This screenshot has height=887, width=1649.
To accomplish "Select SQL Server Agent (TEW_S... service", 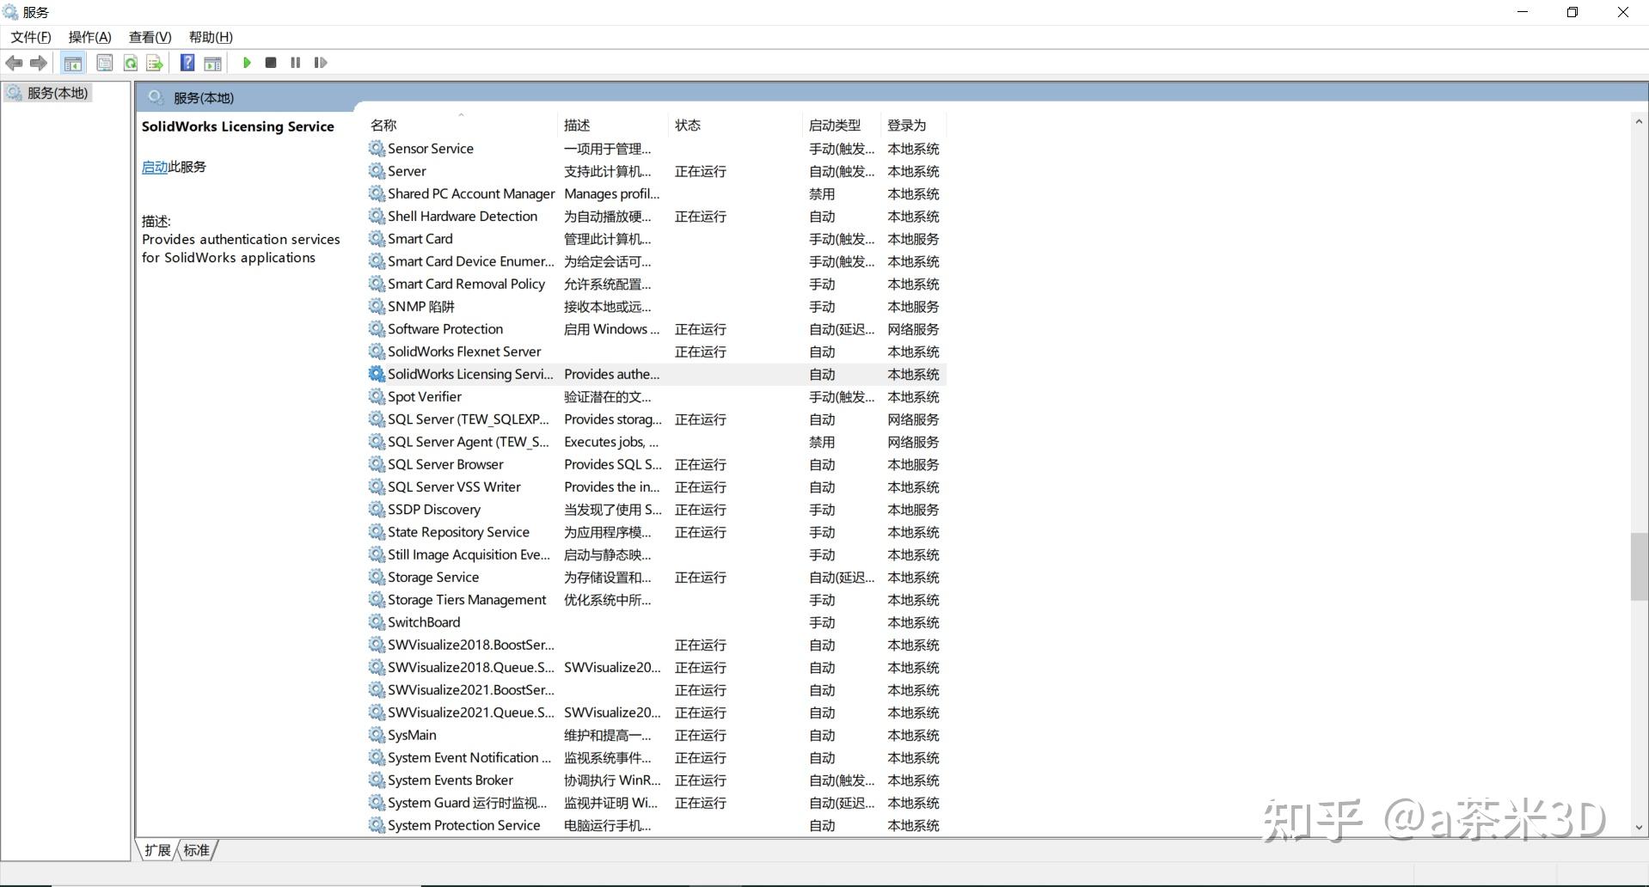I will point(657,442).
